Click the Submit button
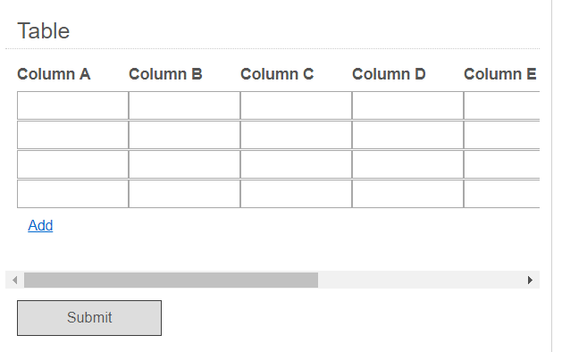This screenshot has height=352, width=562. click(89, 318)
